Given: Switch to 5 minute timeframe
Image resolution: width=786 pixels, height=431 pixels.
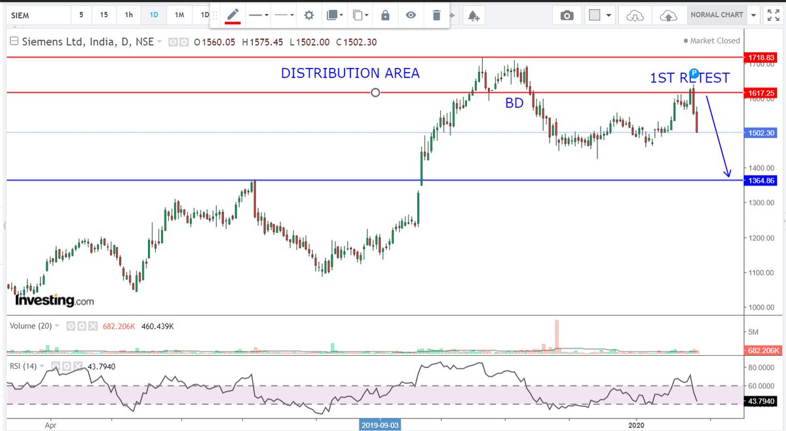Looking at the screenshot, I should coord(81,14).
